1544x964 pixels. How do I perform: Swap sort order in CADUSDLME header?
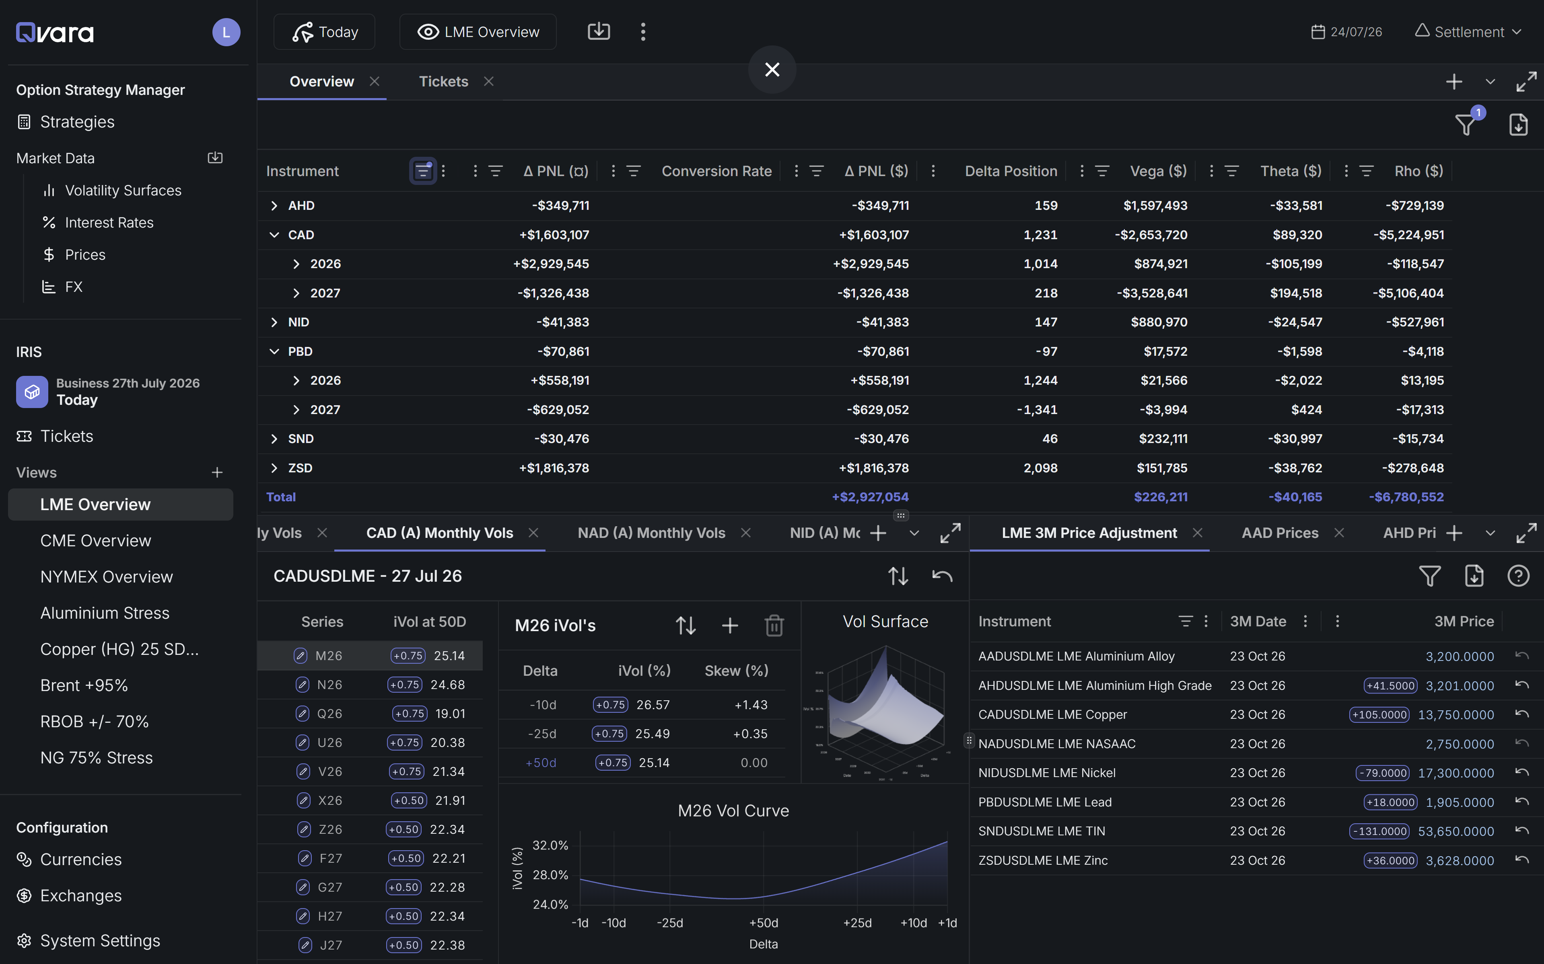[x=898, y=576]
